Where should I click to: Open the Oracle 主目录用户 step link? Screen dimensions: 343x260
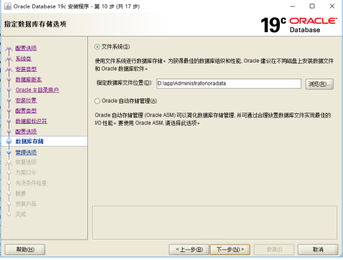click(37, 90)
